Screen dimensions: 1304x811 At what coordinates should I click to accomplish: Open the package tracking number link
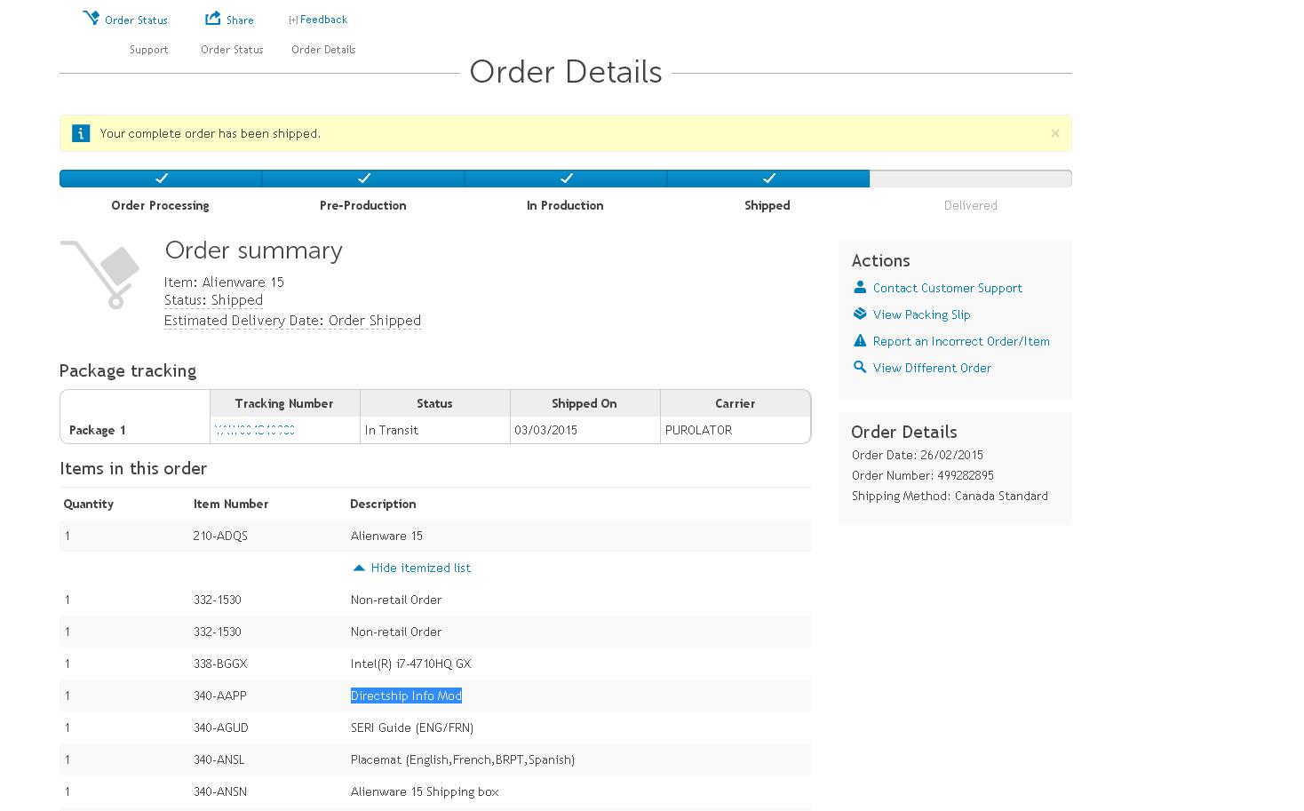255,430
